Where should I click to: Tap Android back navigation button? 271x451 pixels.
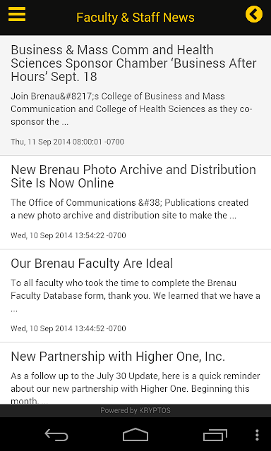tap(56, 435)
